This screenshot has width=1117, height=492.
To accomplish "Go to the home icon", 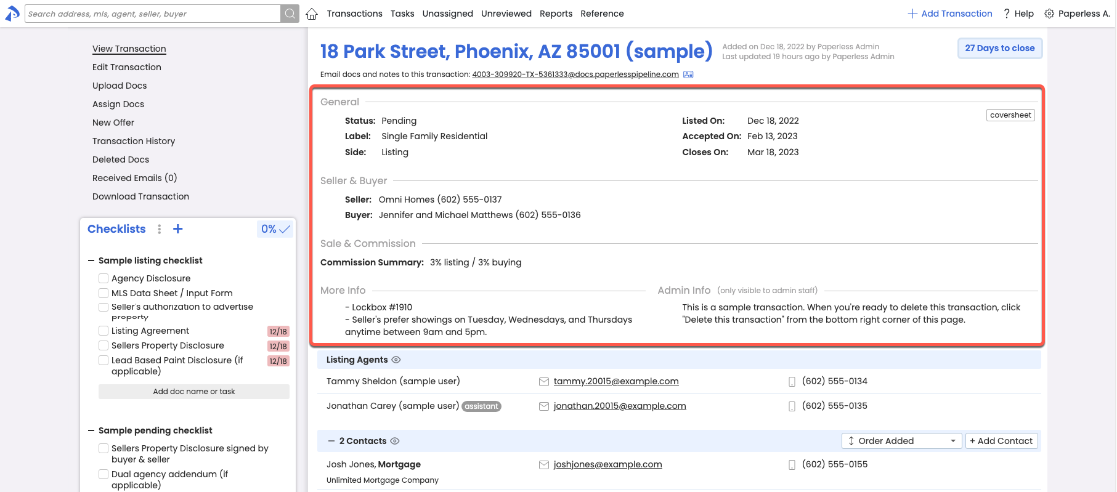I will (x=312, y=14).
